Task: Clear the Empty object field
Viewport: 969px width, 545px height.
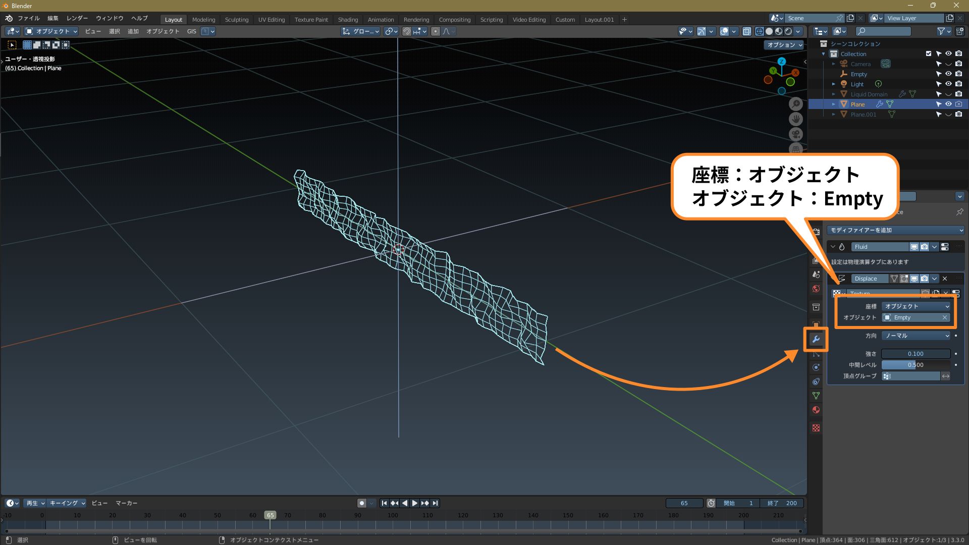Action: pos(944,317)
